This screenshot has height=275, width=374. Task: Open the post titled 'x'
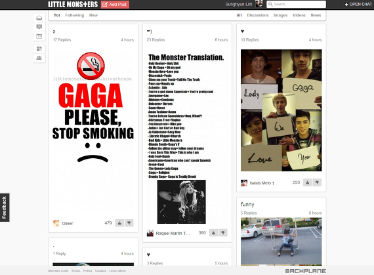tap(54, 32)
